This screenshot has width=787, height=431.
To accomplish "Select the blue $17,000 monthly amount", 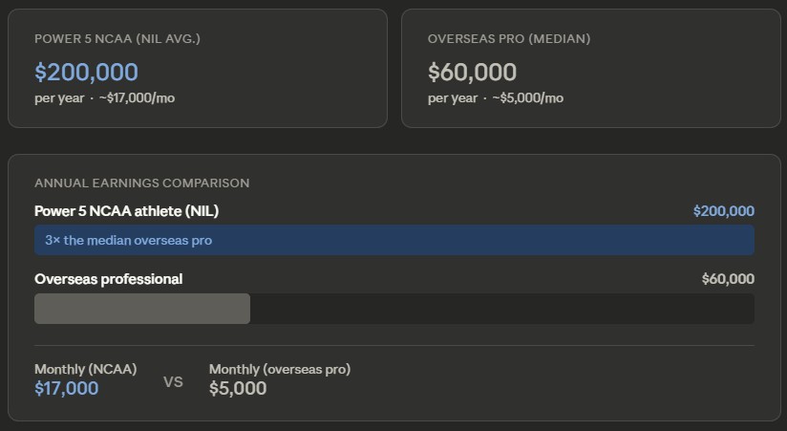I will click(66, 388).
